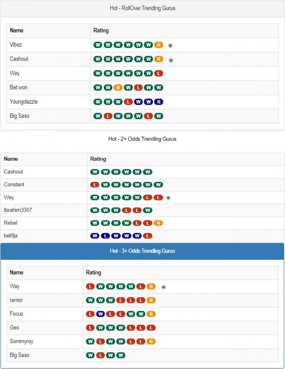This screenshot has width=285, height=369.
Task: Click the orange R badge in Sommyroy row
Action: pyautogui.click(x=151, y=342)
